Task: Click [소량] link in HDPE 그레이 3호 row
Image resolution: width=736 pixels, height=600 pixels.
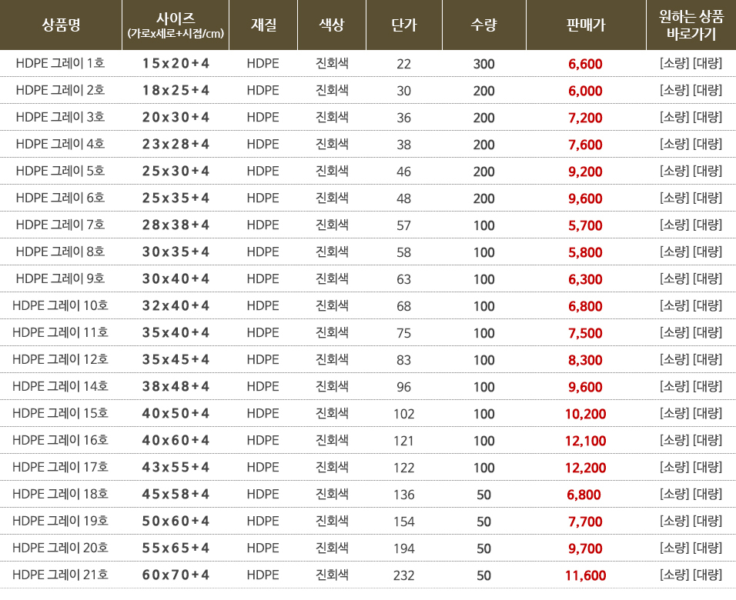Action: [674, 117]
